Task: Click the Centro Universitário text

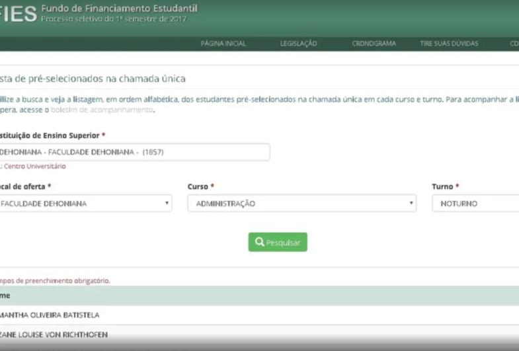Action: click(x=35, y=166)
